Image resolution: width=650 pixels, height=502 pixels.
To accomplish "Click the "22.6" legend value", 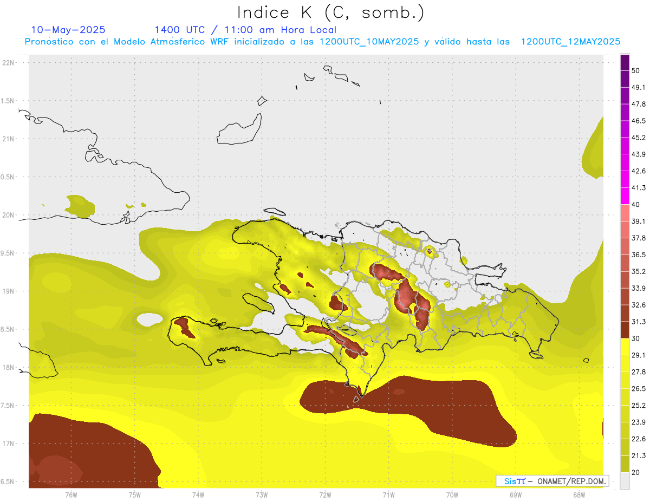I will coord(639,439).
